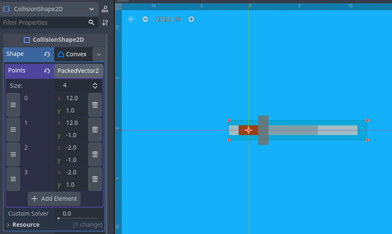Zoom in using the plus button
This screenshot has width=392, height=234.
(x=191, y=19)
